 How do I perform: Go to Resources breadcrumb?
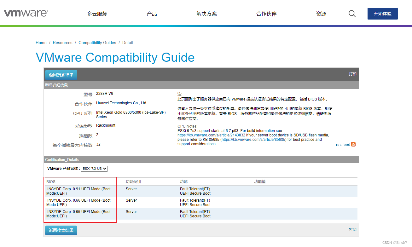[x=62, y=43]
